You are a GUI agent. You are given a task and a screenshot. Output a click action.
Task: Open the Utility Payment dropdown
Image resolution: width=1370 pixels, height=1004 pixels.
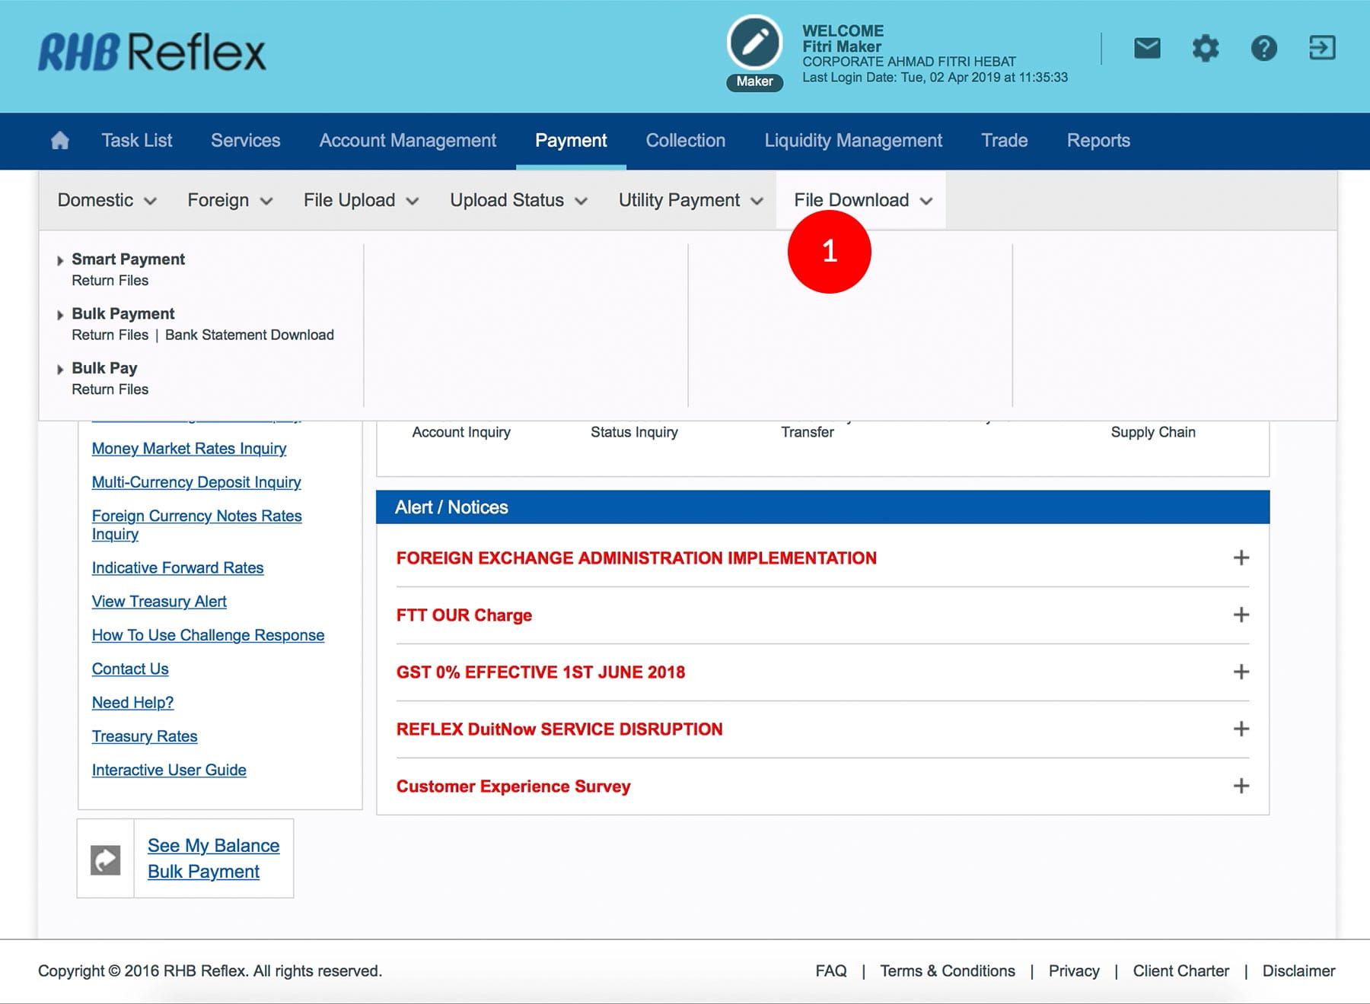point(690,200)
